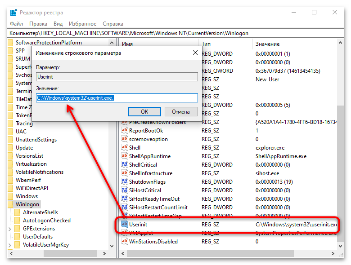Click the sihost.exe value text

pyautogui.click(x=267, y=173)
